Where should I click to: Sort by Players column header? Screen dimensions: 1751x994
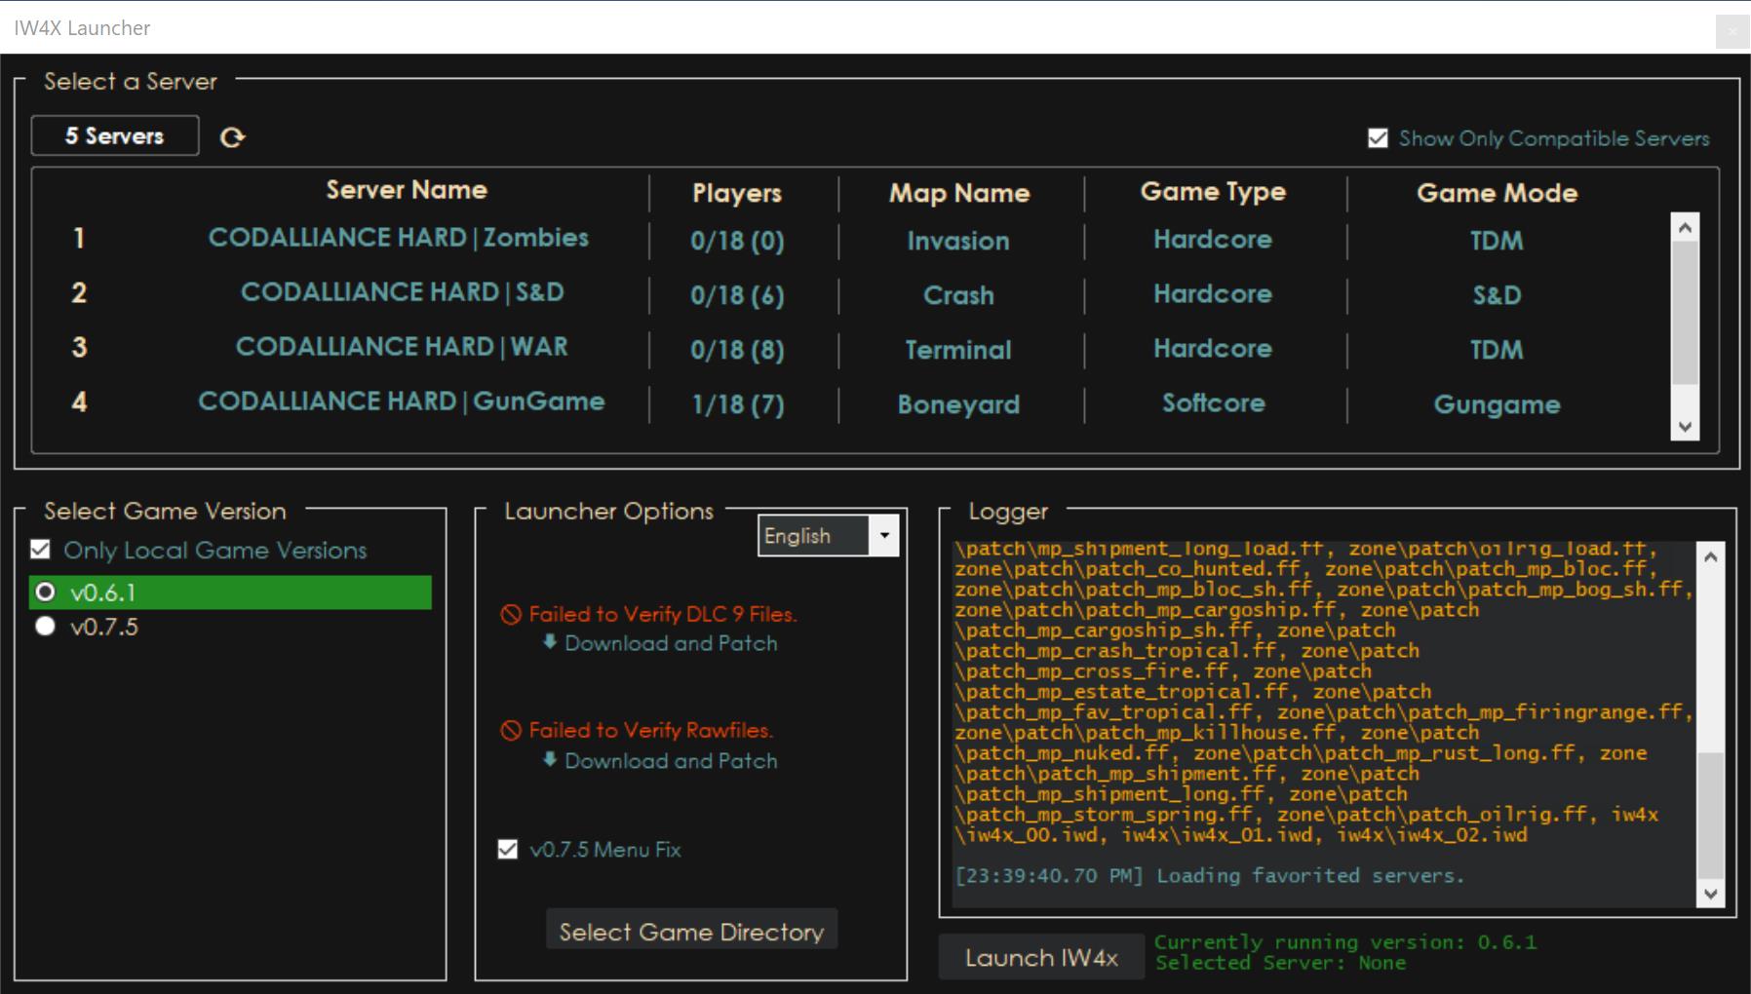pyautogui.click(x=737, y=193)
